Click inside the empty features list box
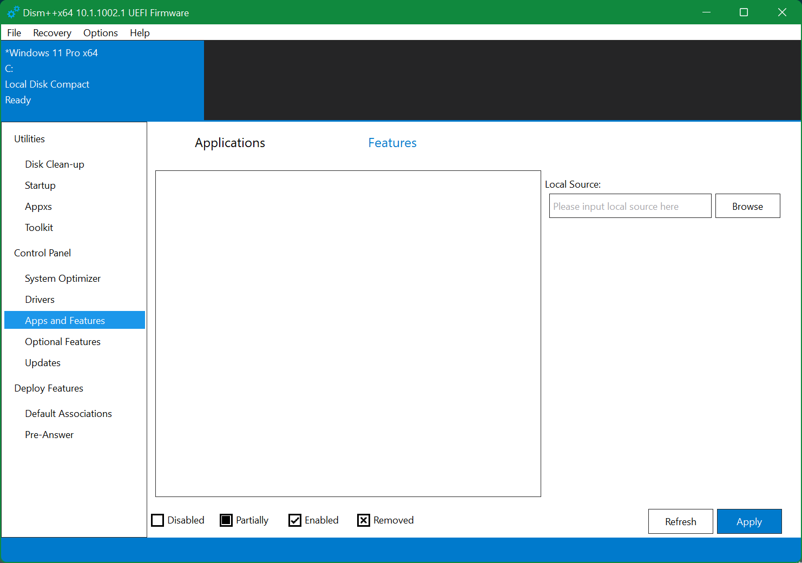This screenshot has height=563, width=802. coord(348,334)
